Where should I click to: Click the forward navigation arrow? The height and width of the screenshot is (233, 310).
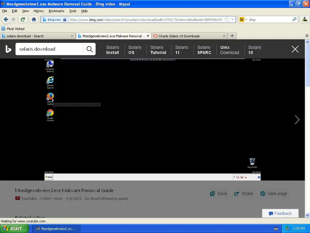pos(13,19)
